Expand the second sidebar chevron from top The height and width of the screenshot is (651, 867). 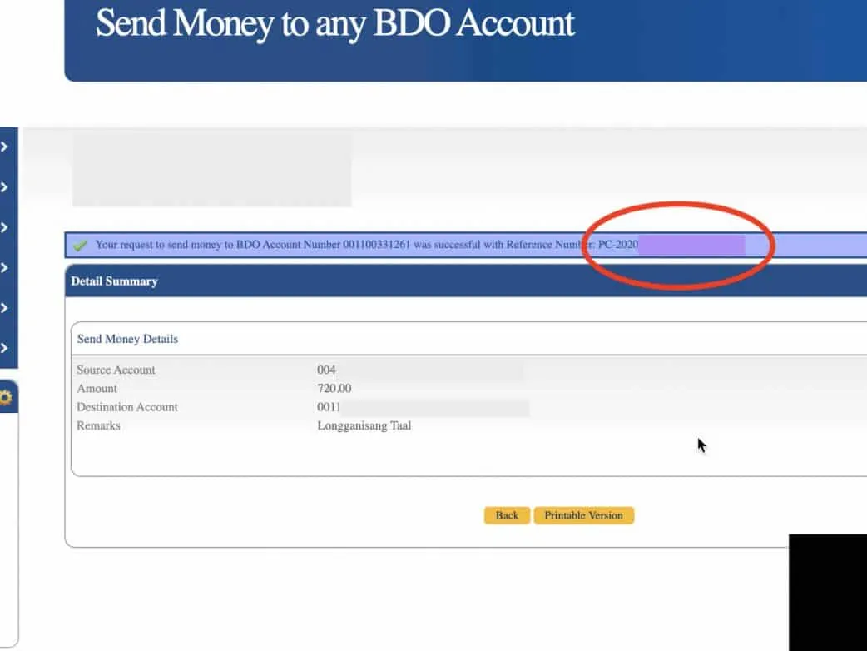[5, 187]
